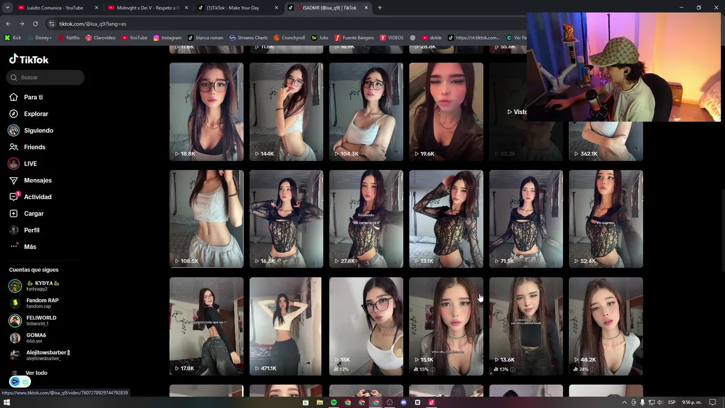Switch to the Midnvght x Dei V tab
This screenshot has width=725, height=408.
tap(148, 8)
